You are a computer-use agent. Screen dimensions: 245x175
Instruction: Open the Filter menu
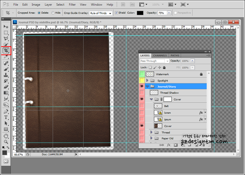coord(72,5)
